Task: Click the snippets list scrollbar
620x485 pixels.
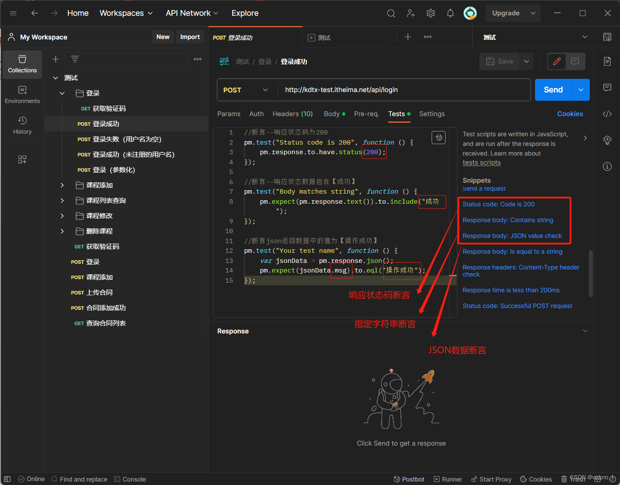Action: point(591,274)
